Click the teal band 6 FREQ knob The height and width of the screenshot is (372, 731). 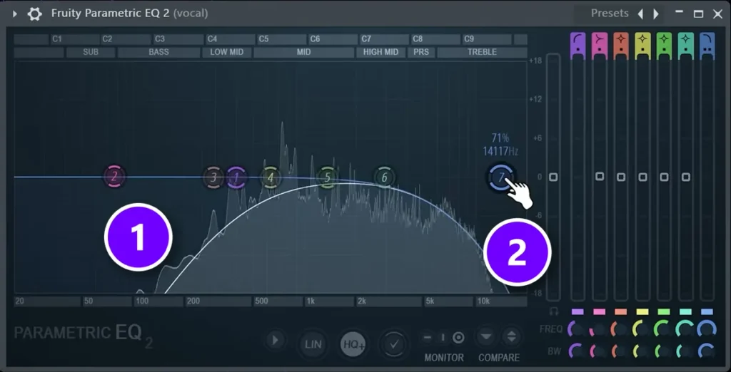[x=685, y=329]
